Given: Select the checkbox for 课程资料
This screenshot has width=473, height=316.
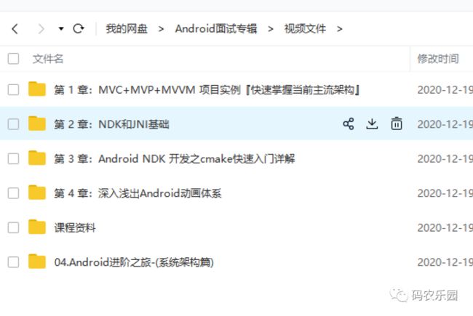Looking at the screenshot, I should [x=13, y=227].
